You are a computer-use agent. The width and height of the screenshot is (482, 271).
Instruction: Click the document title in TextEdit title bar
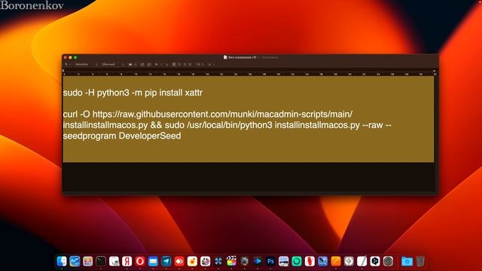coord(243,57)
